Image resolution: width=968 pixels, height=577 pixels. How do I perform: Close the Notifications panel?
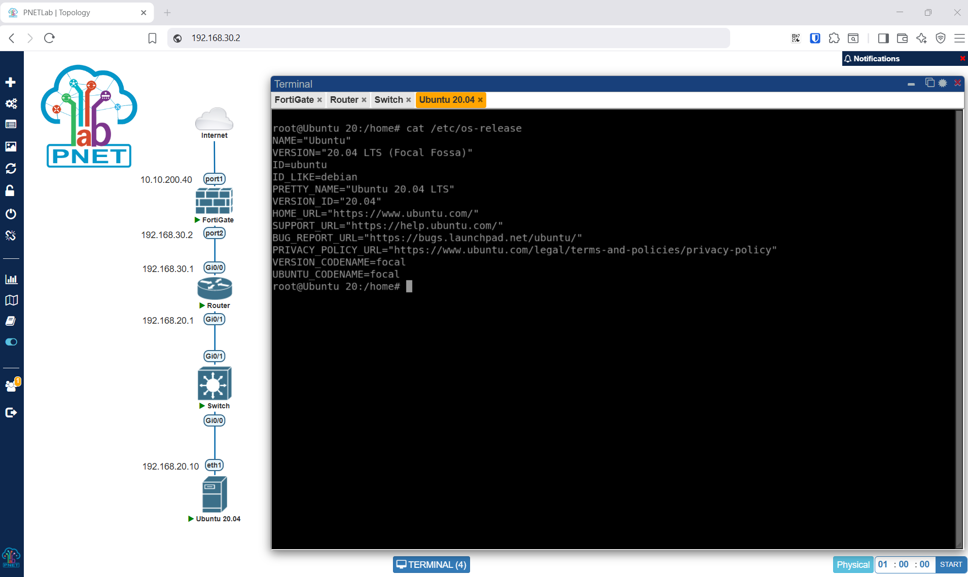pyautogui.click(x=962, y=59)
